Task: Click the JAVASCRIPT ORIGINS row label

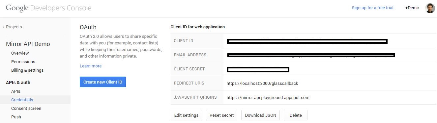Action: pos(195,97)
